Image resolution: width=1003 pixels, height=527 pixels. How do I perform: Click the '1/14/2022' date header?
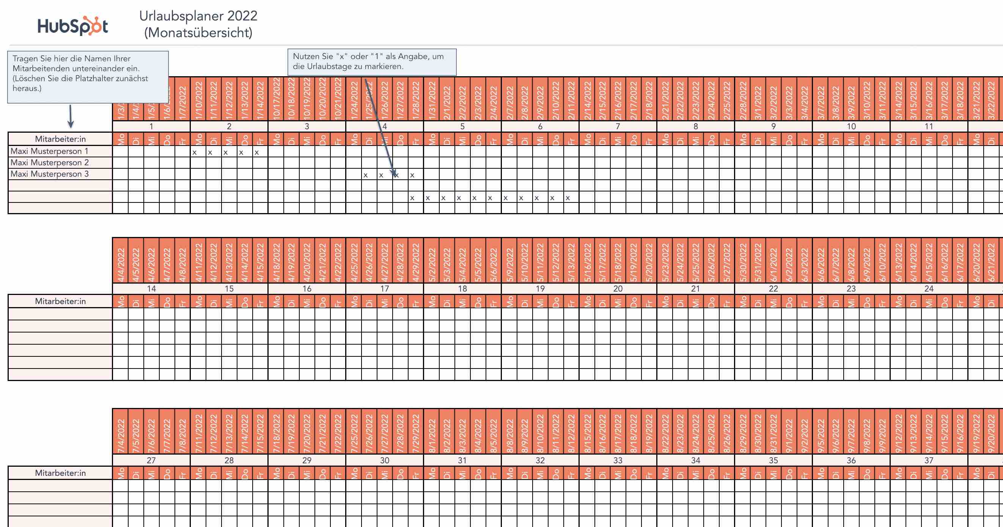click(x=260, y=99)
